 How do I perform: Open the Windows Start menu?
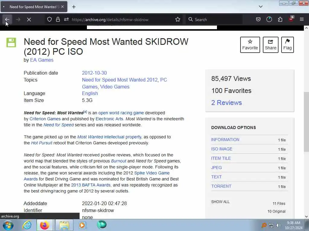(8, 225)
